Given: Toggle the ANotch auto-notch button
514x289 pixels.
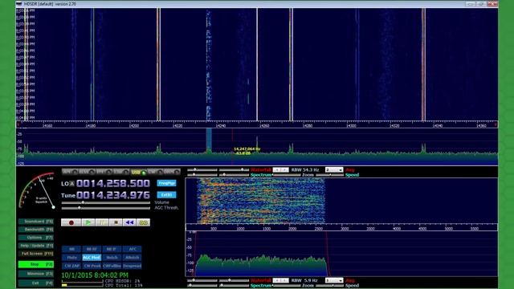Looking at the screenshot, I should click(x=132, y=258).
